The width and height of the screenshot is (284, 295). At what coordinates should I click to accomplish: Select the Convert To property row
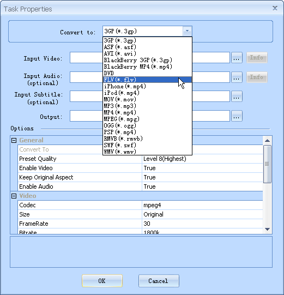point(140,149)
